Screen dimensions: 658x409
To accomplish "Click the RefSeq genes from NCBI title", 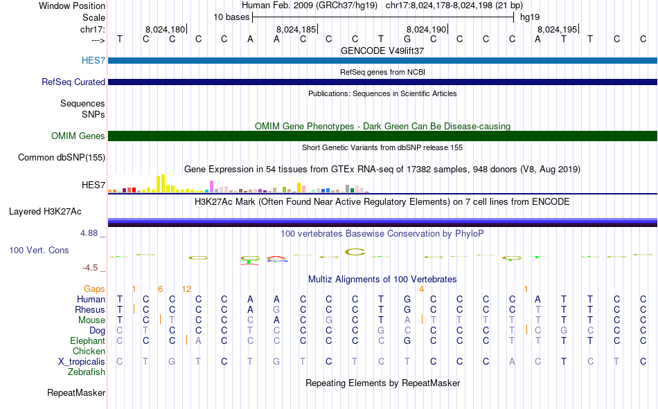I will 382,72.
